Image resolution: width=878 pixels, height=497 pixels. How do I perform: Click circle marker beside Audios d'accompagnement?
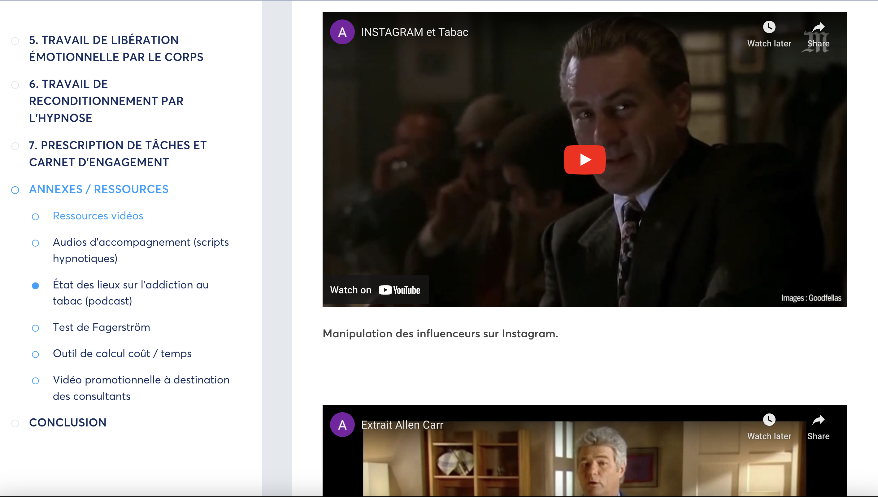(36, 243)
